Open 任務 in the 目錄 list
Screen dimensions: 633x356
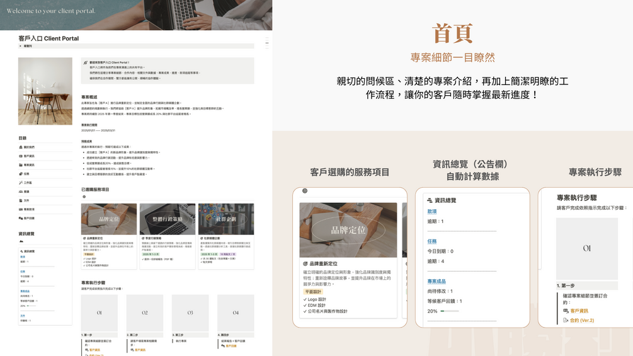tap(24, 173)
